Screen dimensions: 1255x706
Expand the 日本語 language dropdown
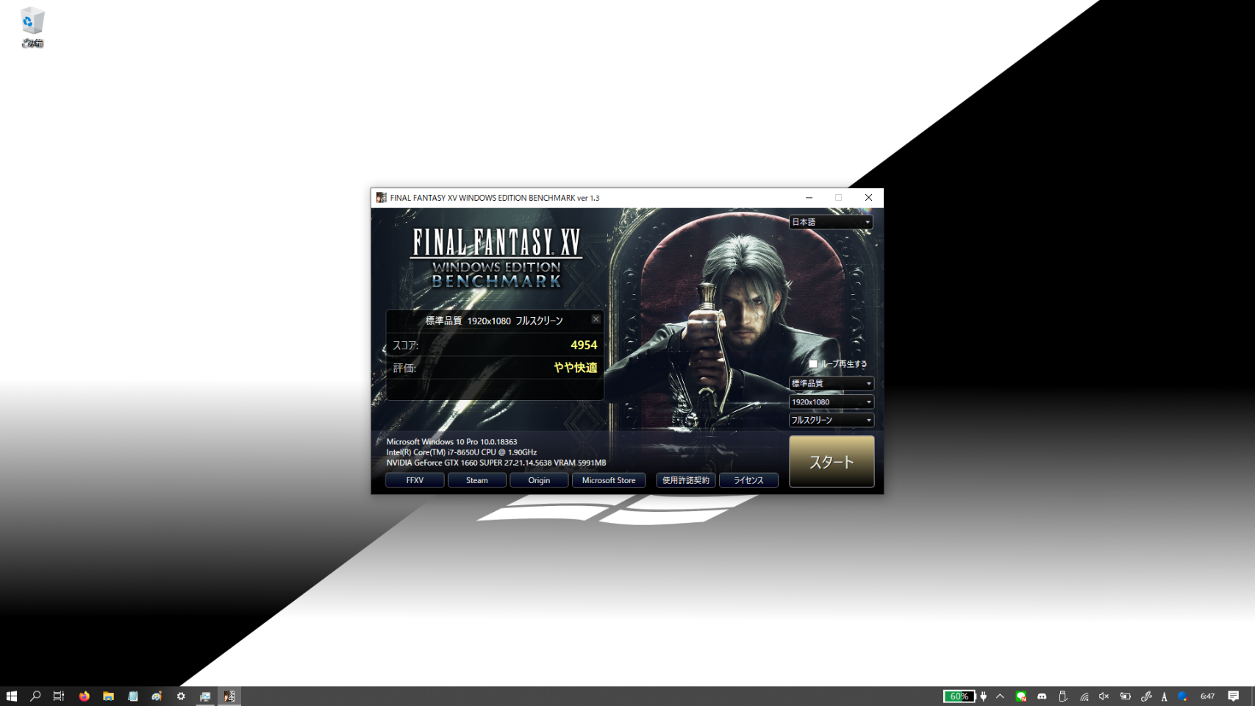831,222
